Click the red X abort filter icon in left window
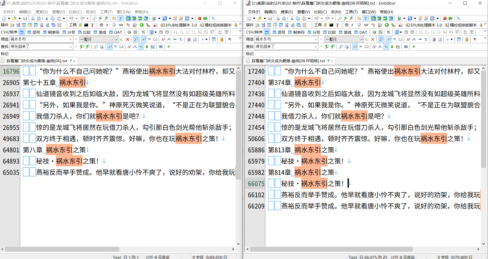This screenshot has height=259, width=488. pyautogui.click(x=127, y=39)
